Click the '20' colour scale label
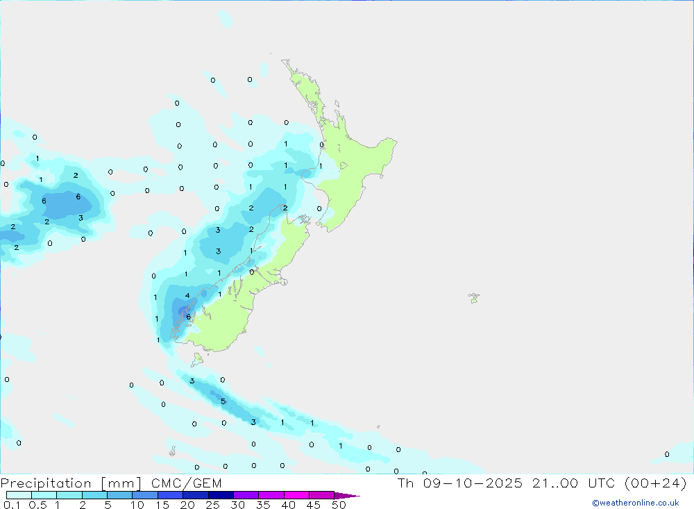Image resolution: width=694 pixels, height=509 pixels. click(x=187, y=505)
